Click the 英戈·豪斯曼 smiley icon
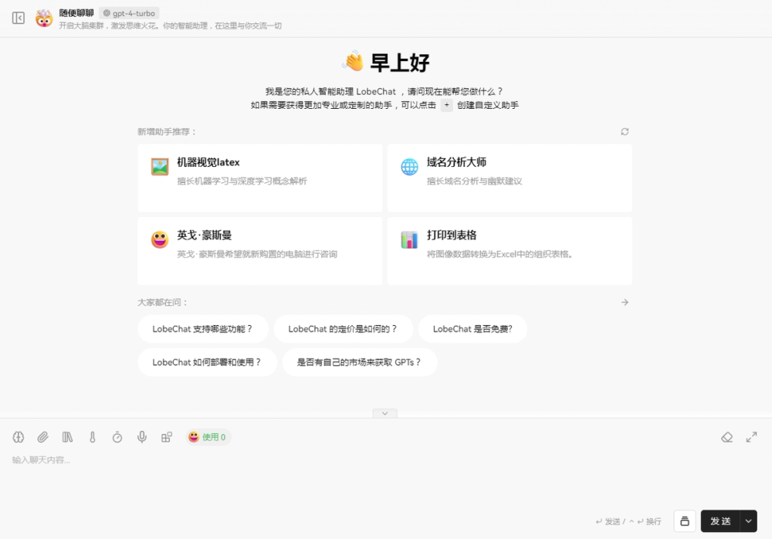The image size is (772, 539). tap(160, 239)
